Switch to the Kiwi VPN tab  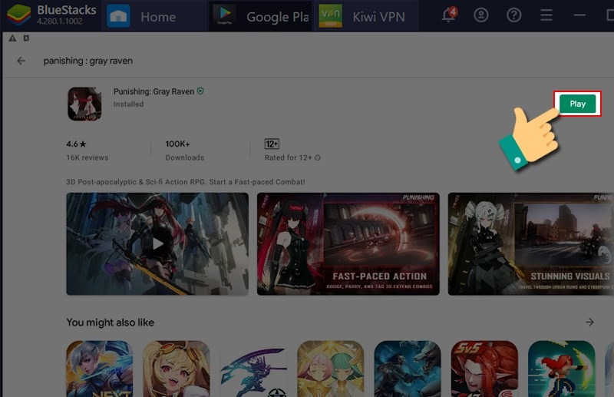[x=366, y=16]
